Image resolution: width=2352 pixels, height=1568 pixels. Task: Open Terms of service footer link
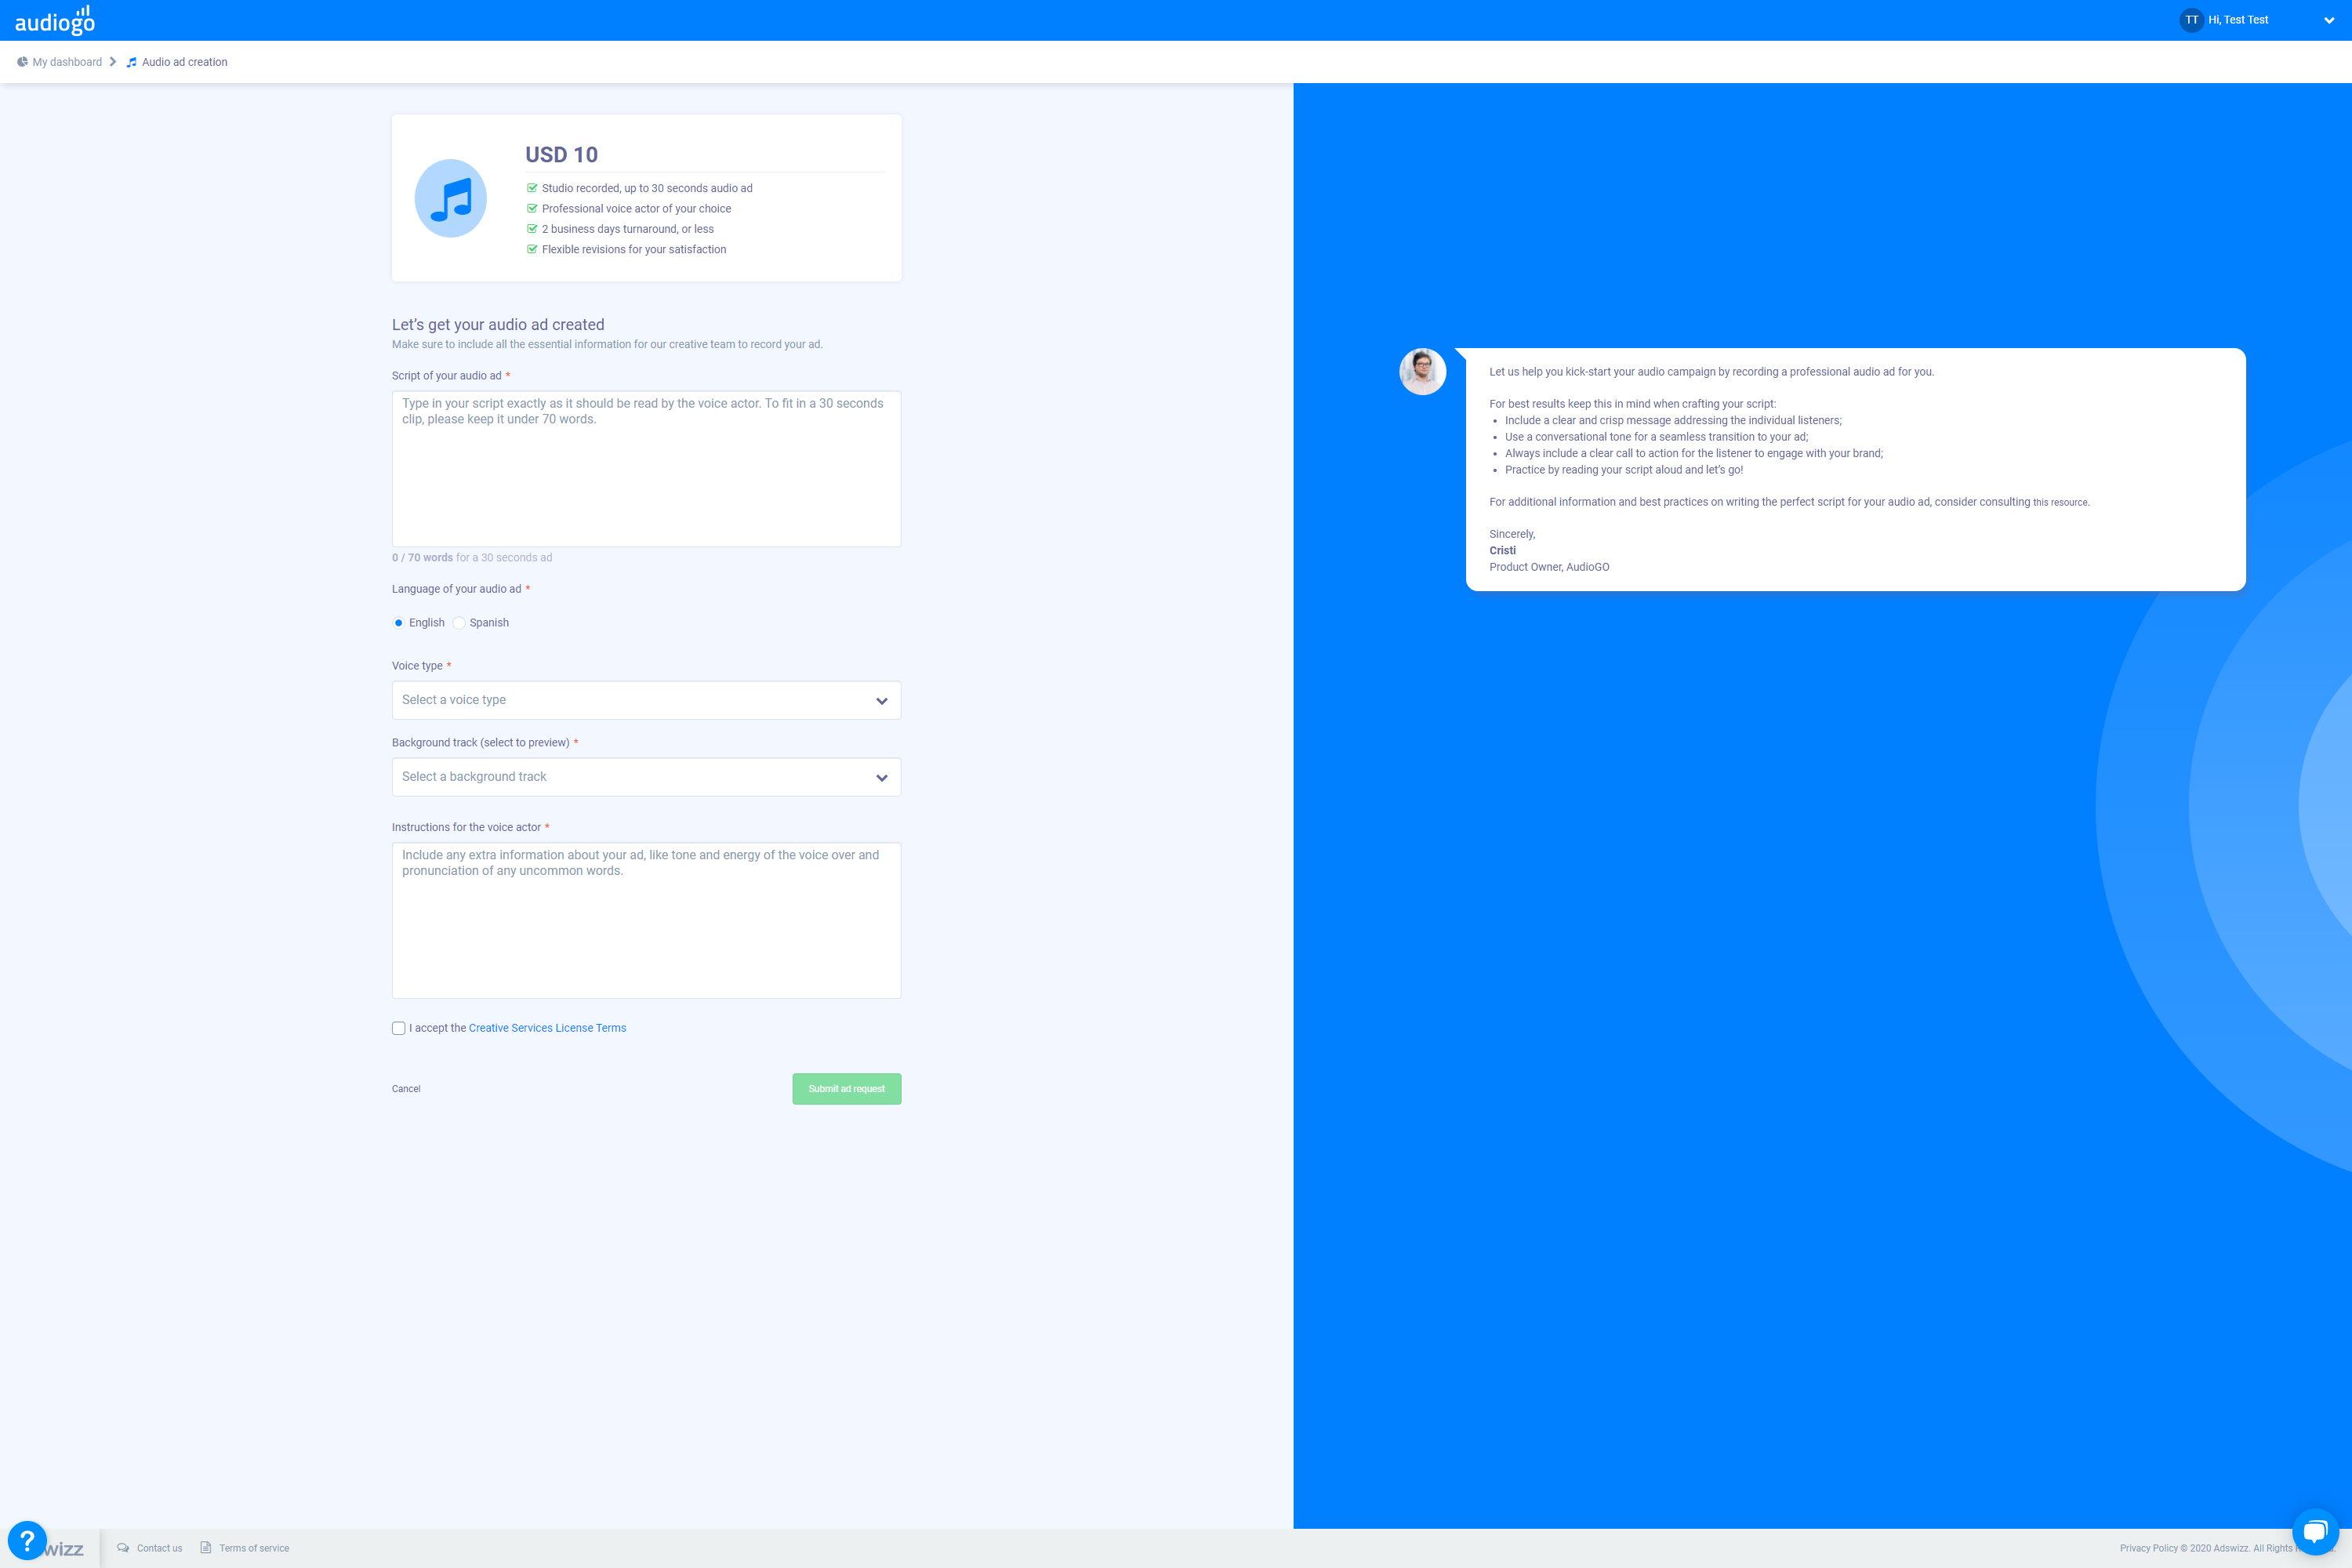254,1548
